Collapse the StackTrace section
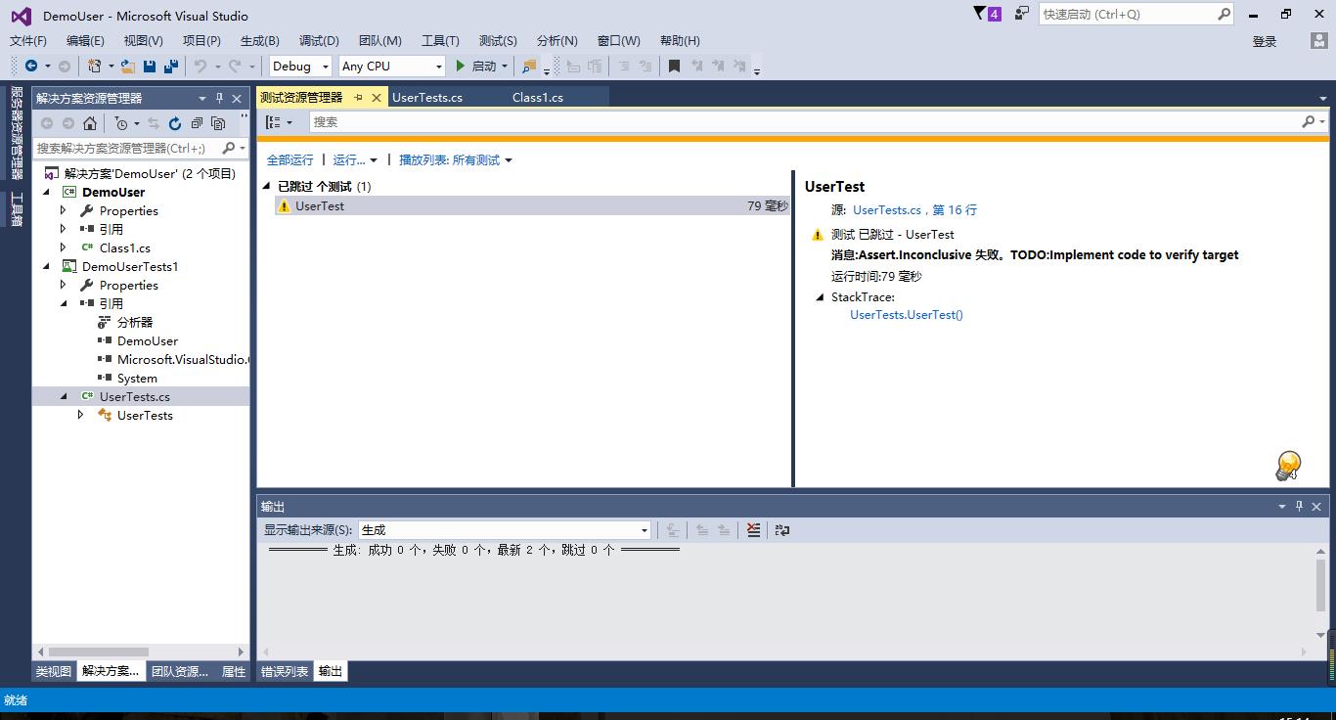This screenshot has height=720, width=1336. [820, 297]
